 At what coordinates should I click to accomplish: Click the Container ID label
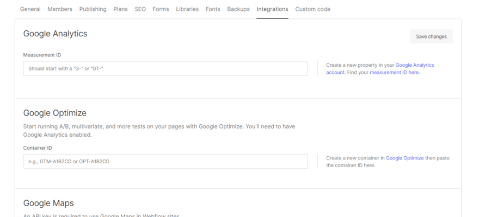[38, 148]
